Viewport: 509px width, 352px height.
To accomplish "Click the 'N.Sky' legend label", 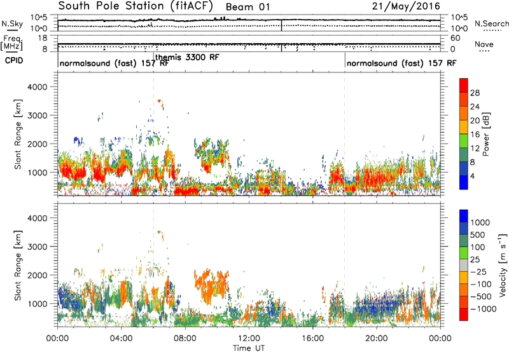I will click(12, 24).
